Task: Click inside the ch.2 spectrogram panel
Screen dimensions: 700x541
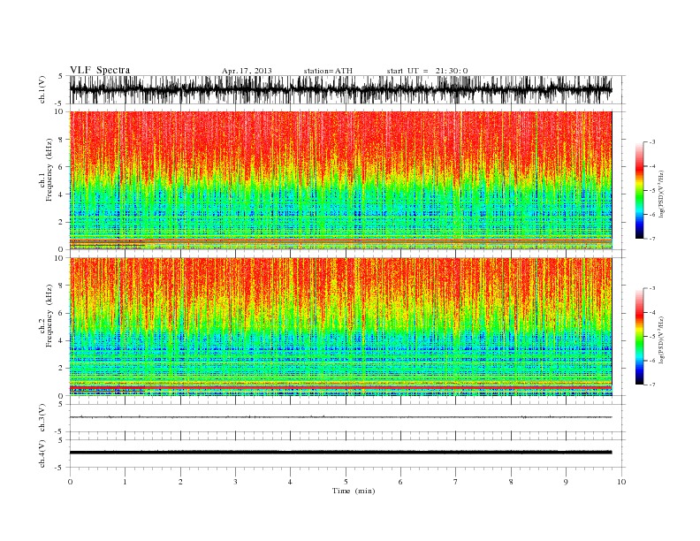Action: click(x=340, y=327)
